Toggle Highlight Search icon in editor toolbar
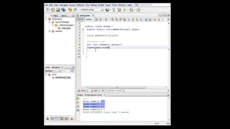230x129 pixels. (x=124, y=19)
